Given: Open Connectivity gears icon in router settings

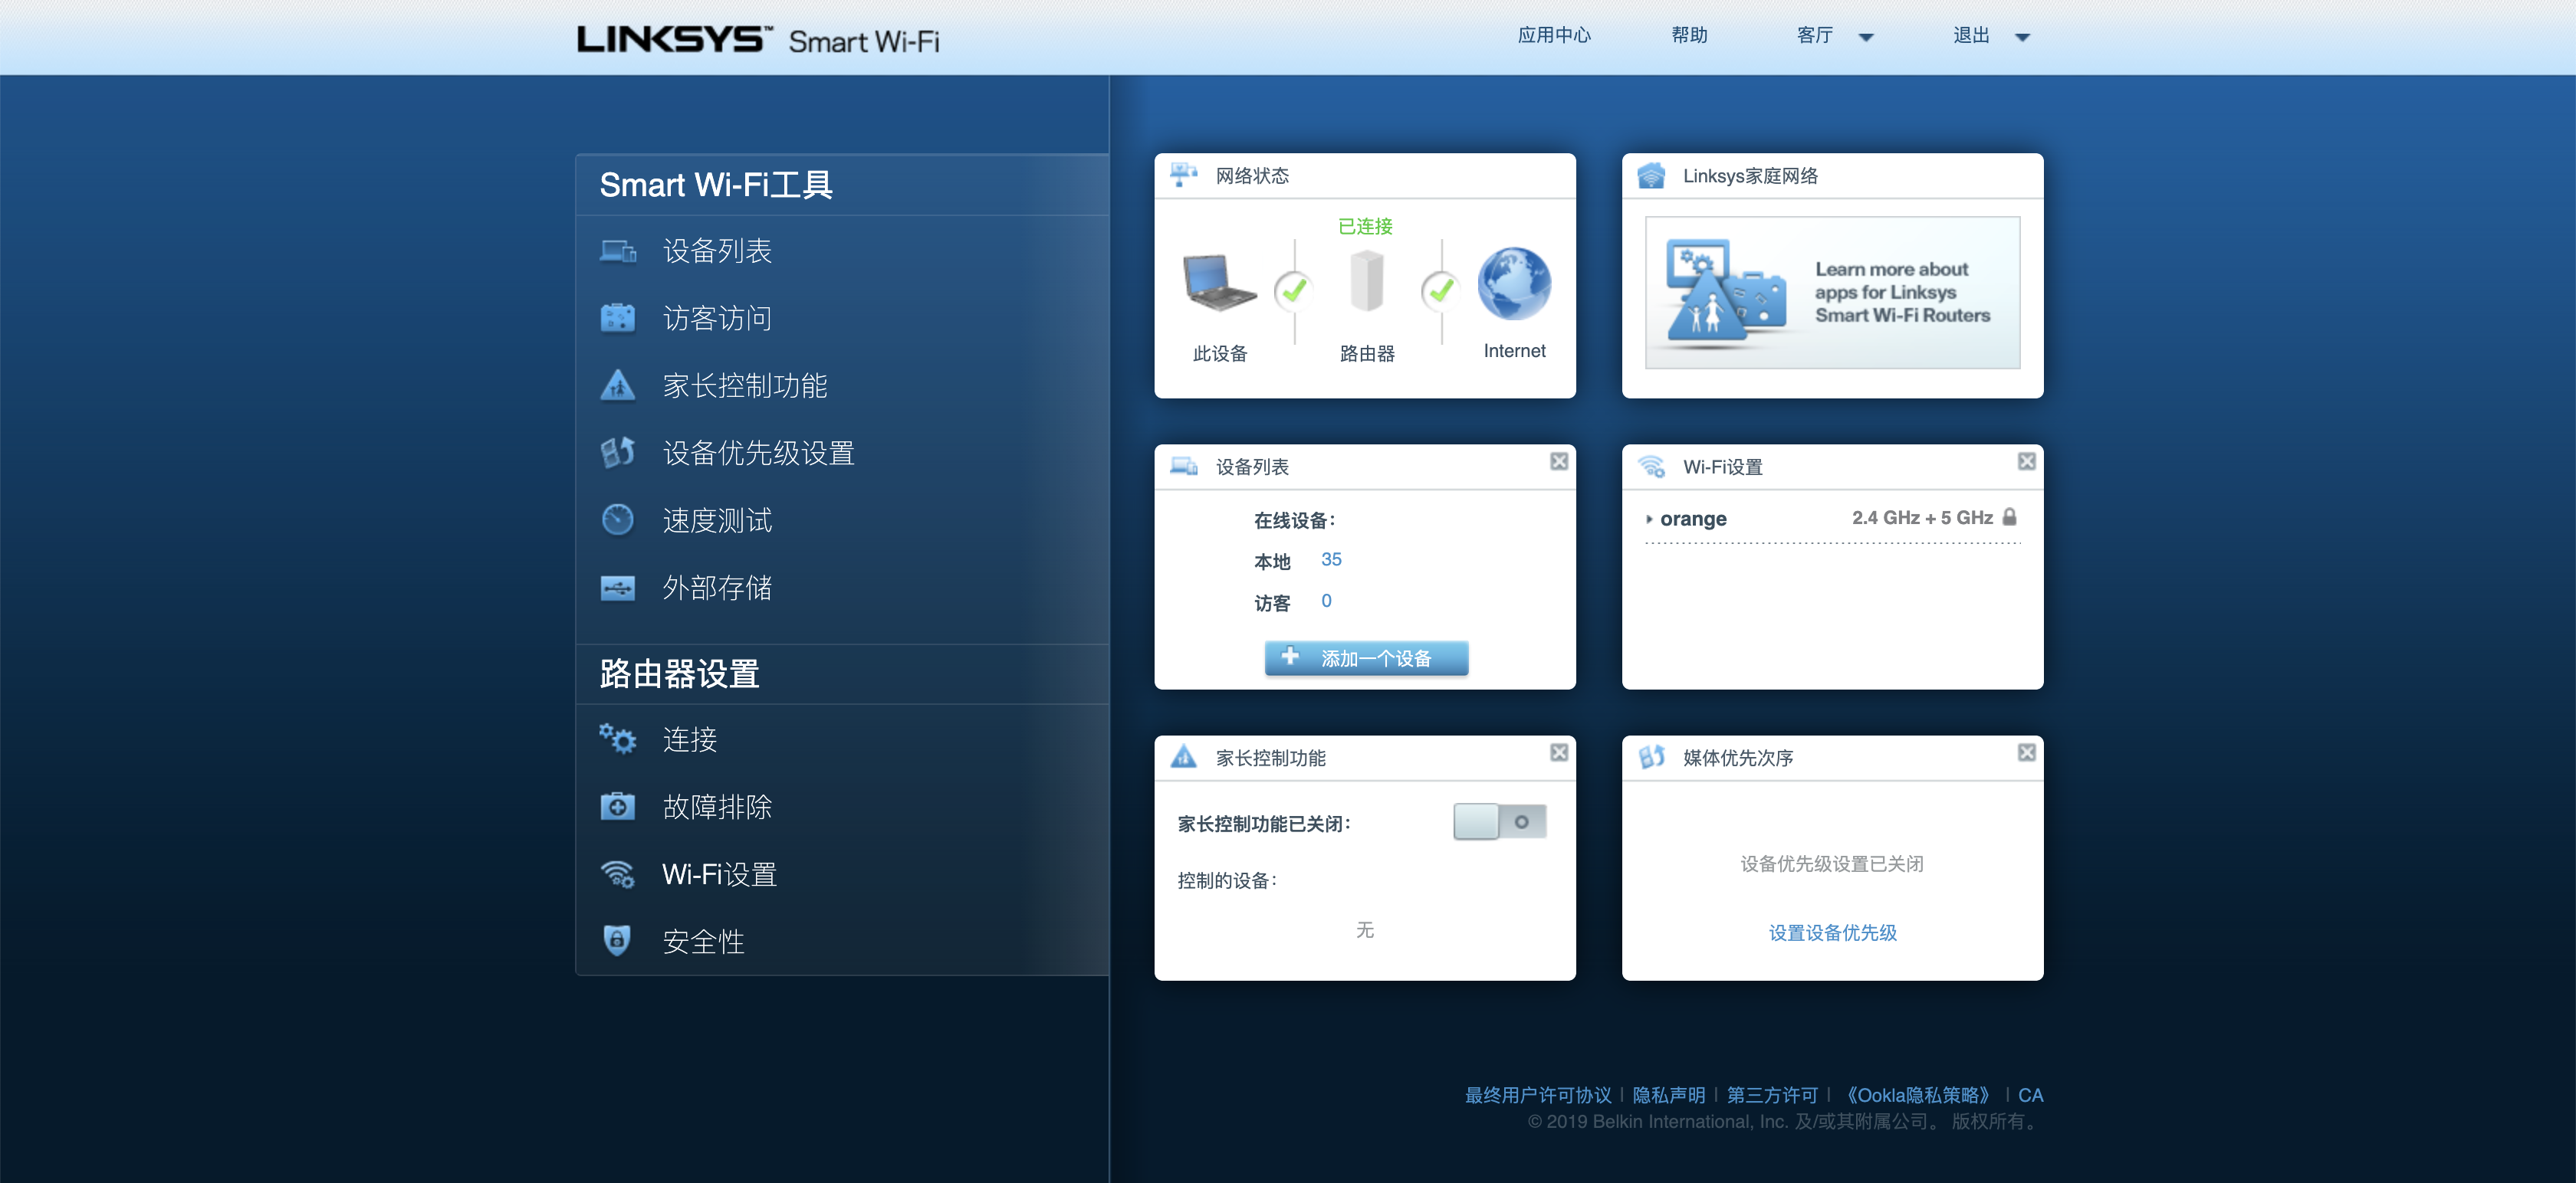Looking at the screenshot, I should coord(617,739).
